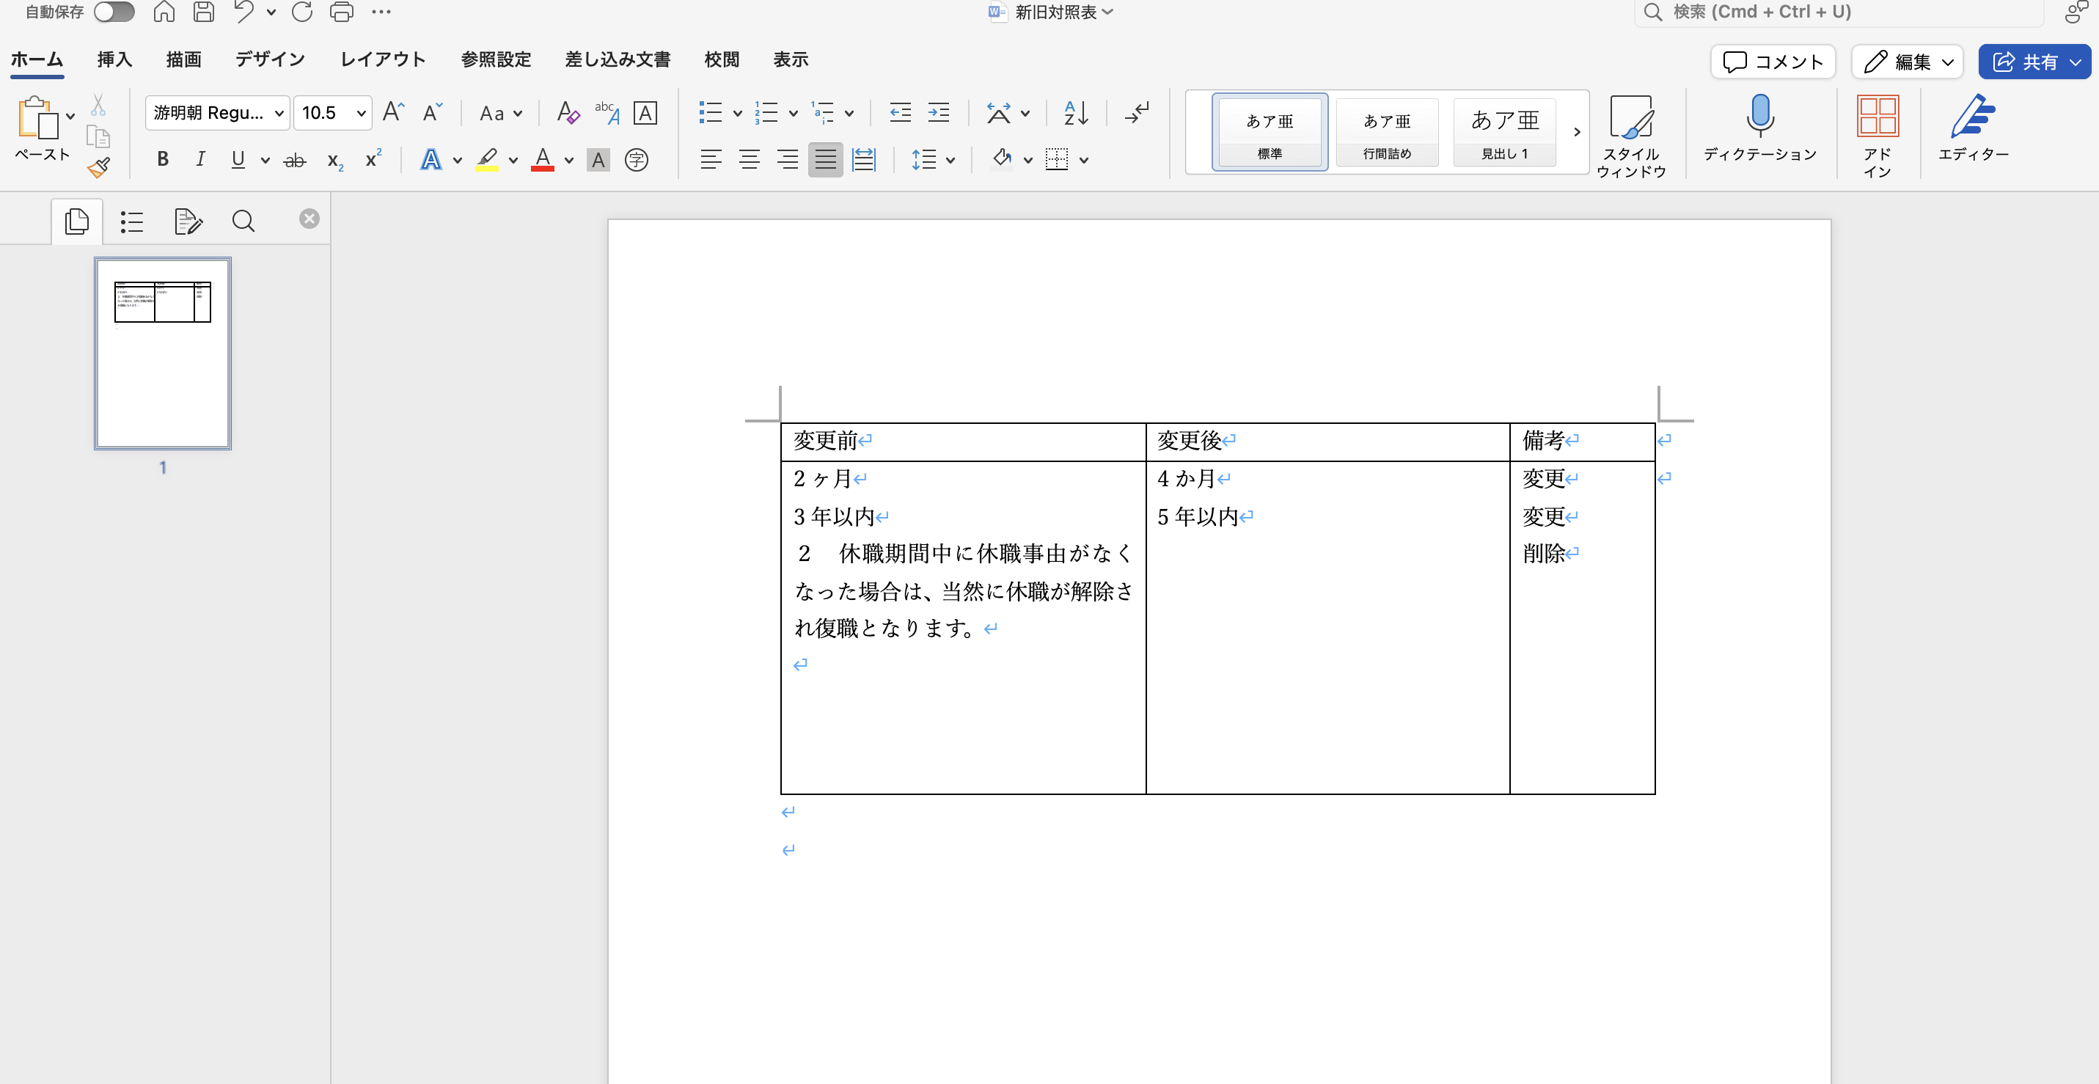2099x1084 pixels.
Task: Toggle bold formatting
Action: click(x=162, y=160)
